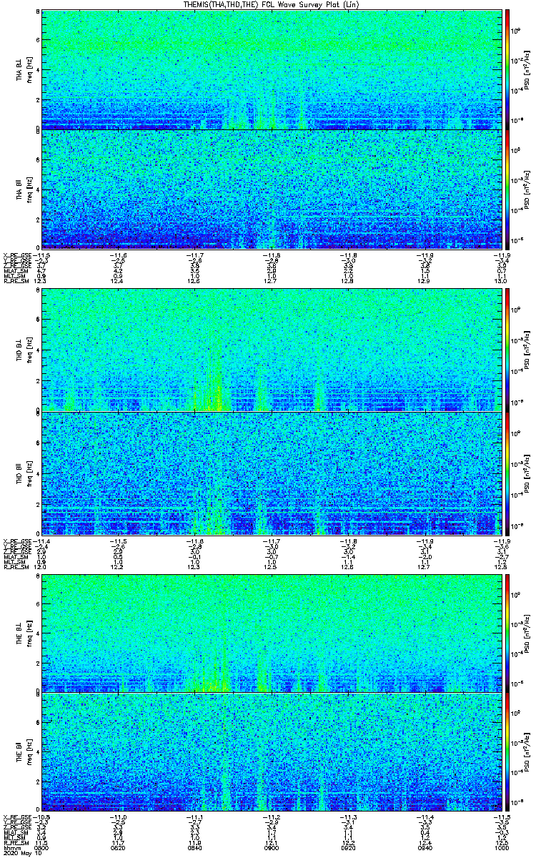
Task: Click the PSD color bar of THA BL
Action: pyautogui.click(x=508, y=69)
